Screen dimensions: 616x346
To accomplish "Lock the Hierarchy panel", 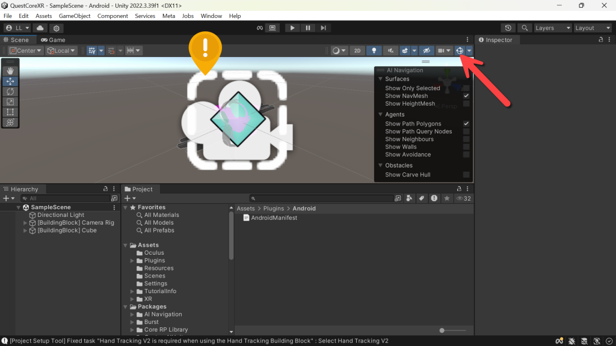I will 105,189.
